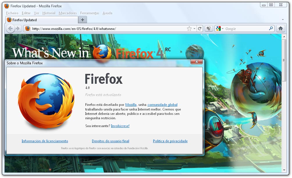292x178 pixels.
Task: Open the list all tabs dropdown
Action: [283, 19]
